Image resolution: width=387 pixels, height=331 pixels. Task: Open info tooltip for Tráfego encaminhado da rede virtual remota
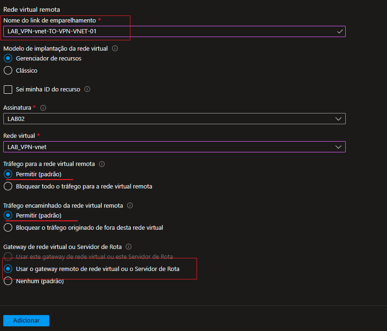tap(130, 205)
